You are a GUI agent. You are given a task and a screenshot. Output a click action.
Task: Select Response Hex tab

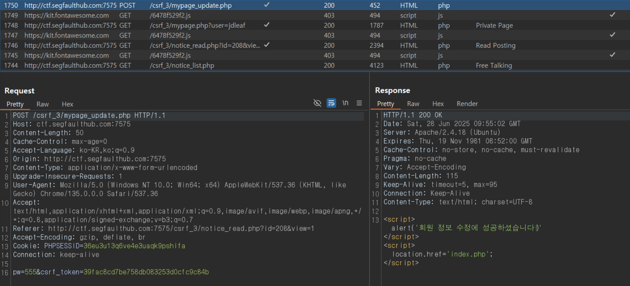(438, 104)
